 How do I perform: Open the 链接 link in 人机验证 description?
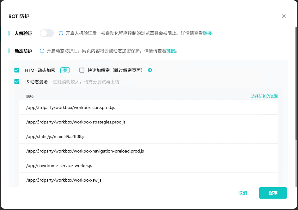click(x=208, y=33)
